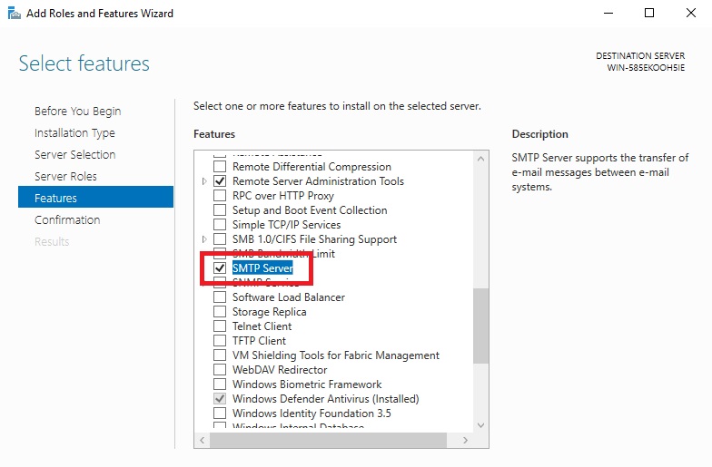The width and height of the screenshot is (712, 467).
Task: Jump to the Confirmation step
Action: (x=67, y=220)
